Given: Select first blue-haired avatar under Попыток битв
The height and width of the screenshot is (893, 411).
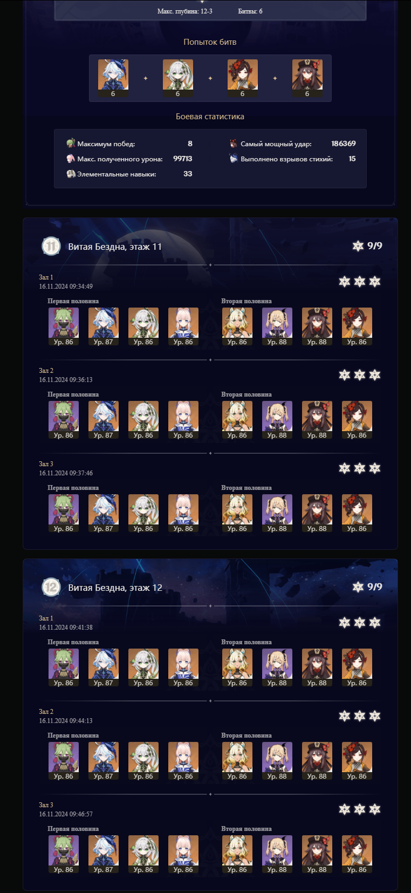Looking at the screenshot, I should (x=113, y=78).
